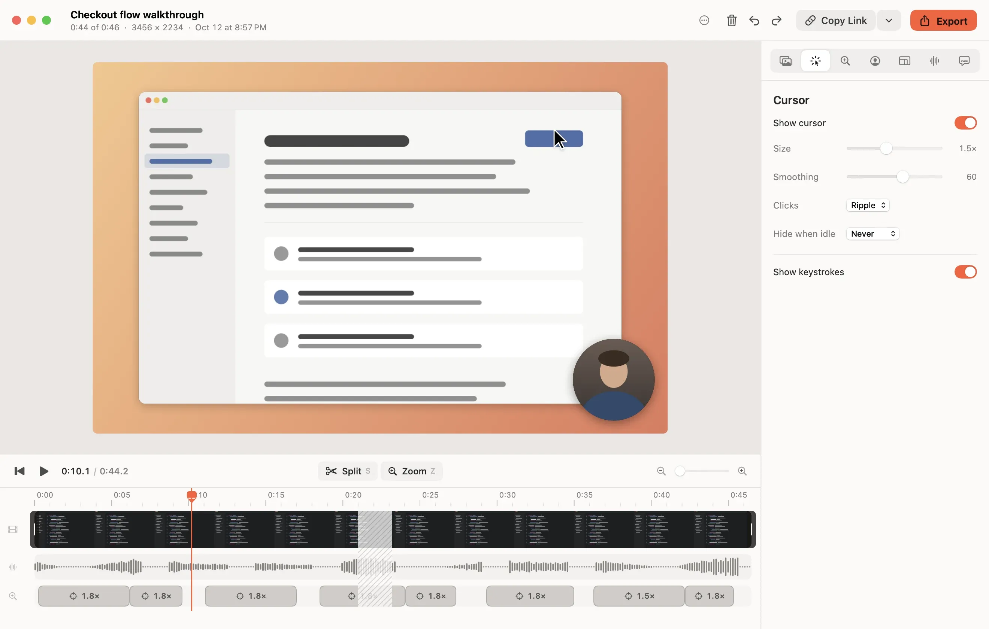Disable Show keystrokes switch

coord(965,272)
